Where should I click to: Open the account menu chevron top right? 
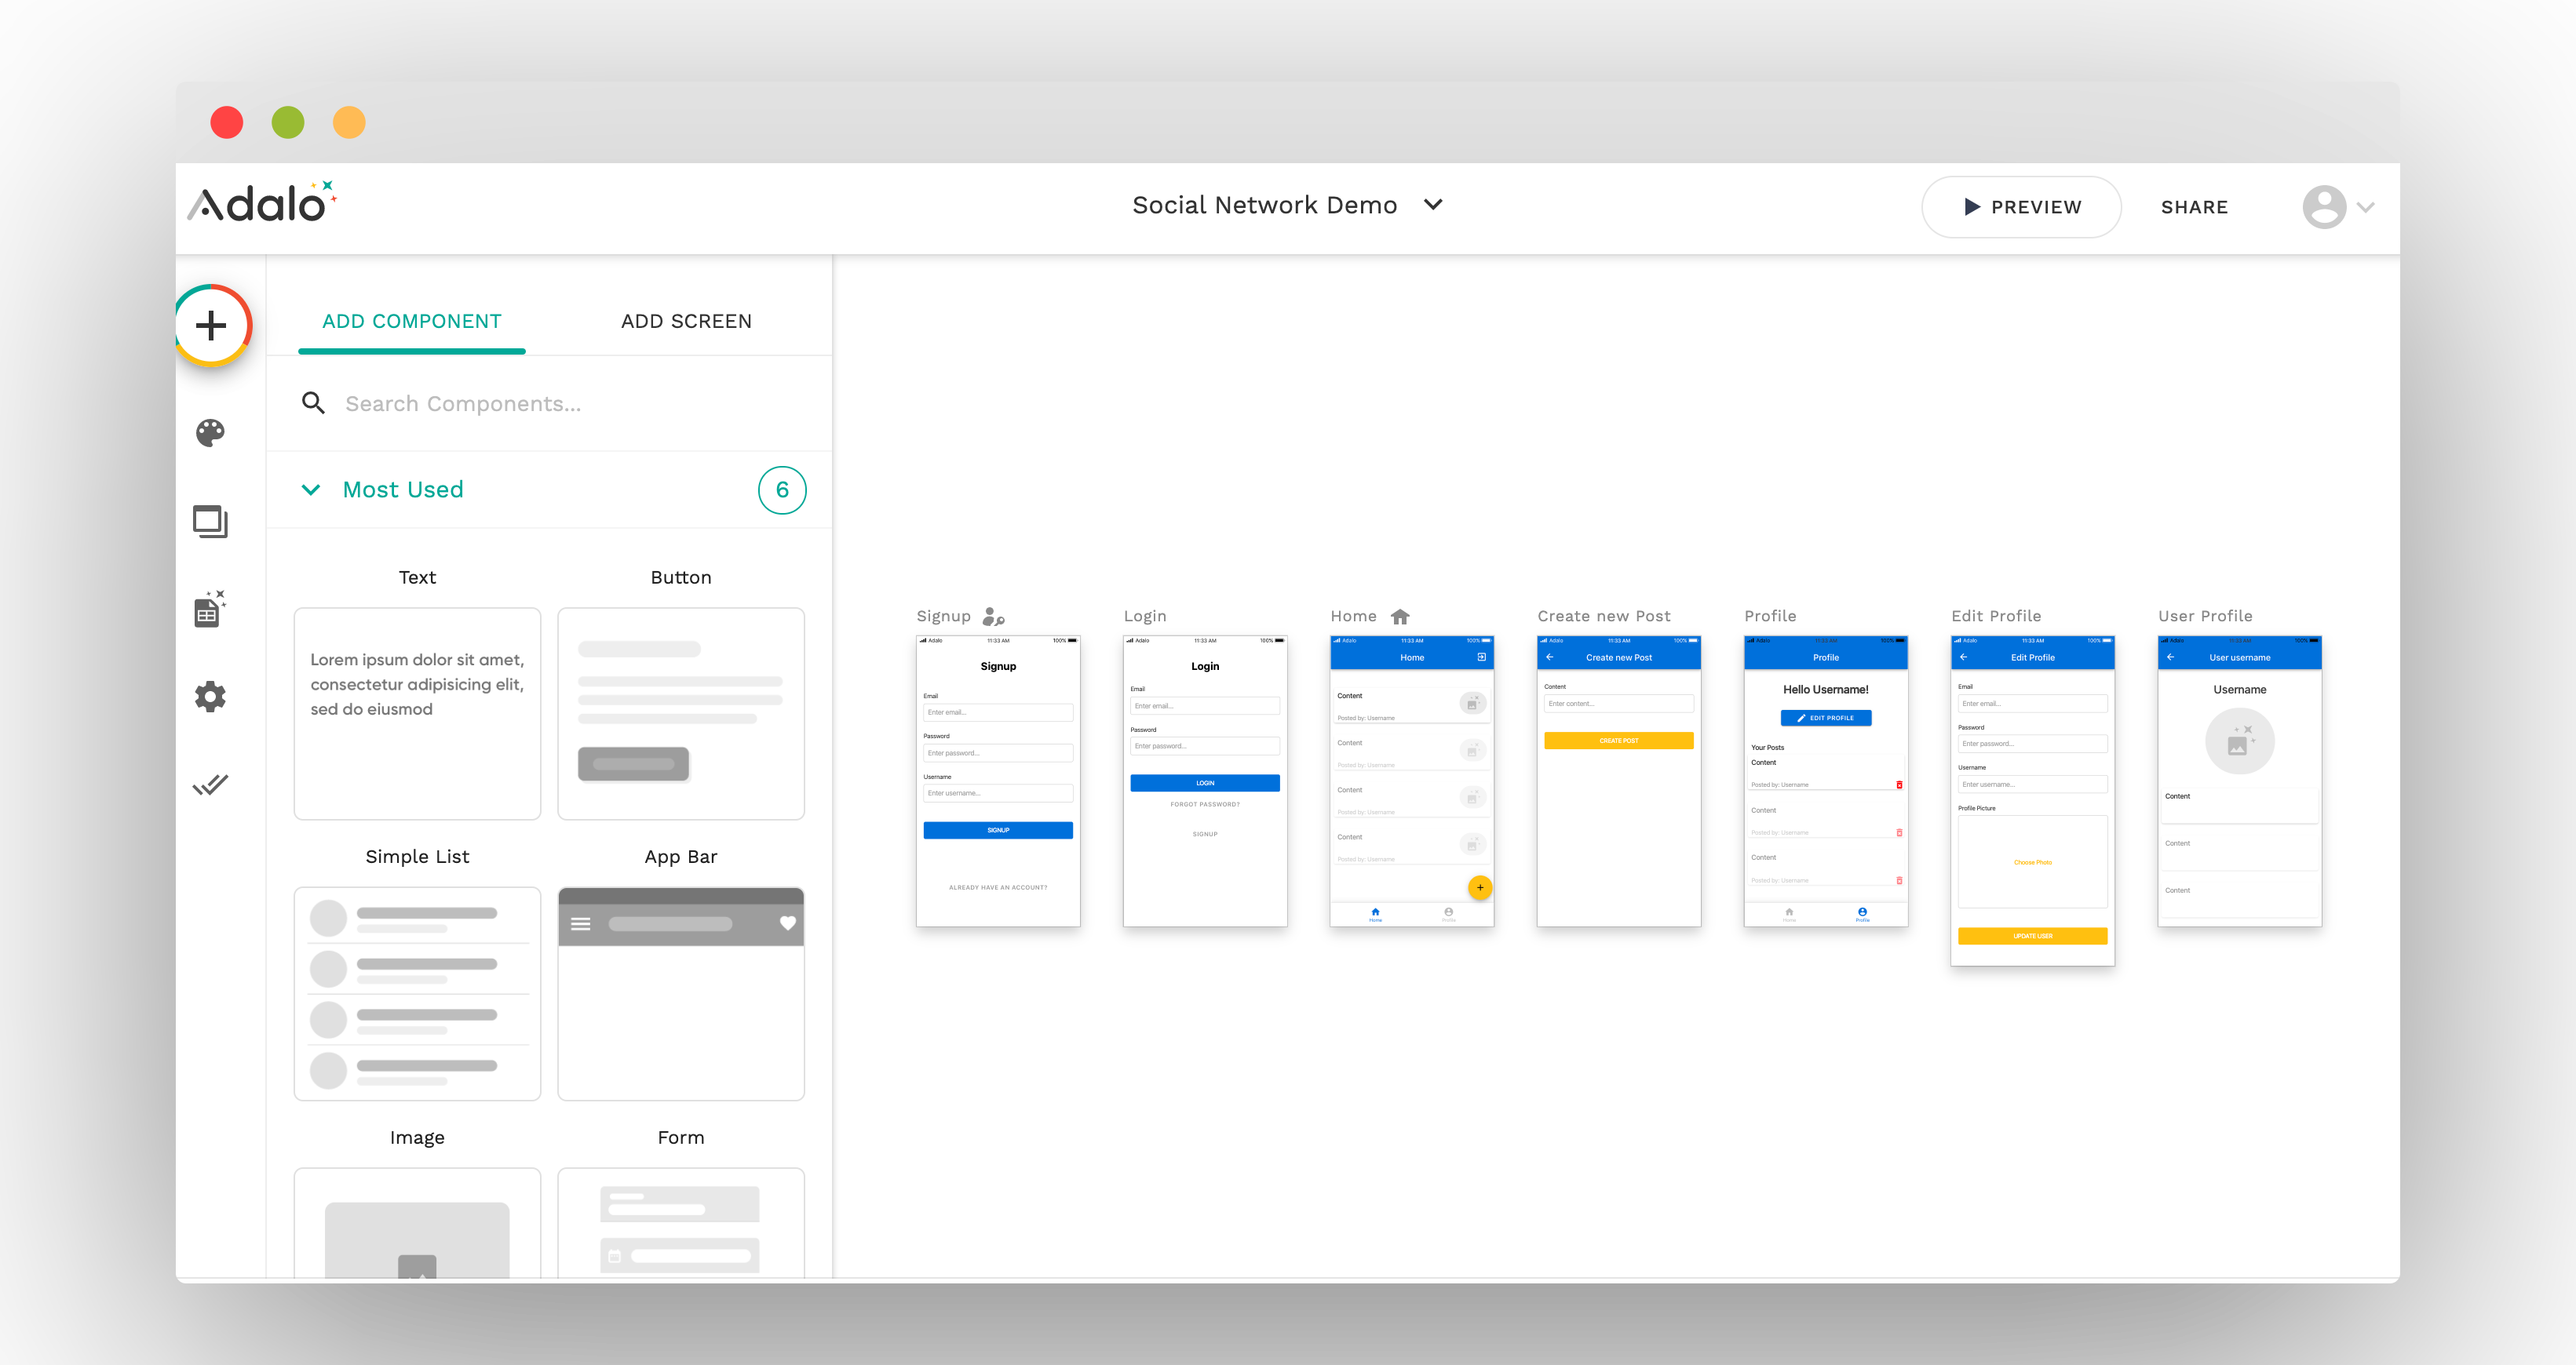(x=2366, y=207)
